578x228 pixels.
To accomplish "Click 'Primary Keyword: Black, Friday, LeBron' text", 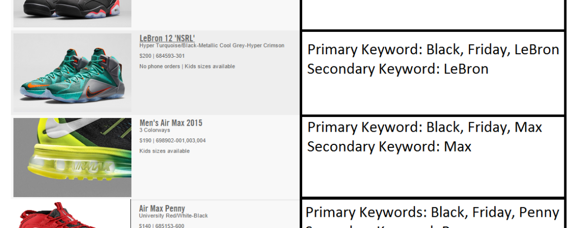I will 433,49.
